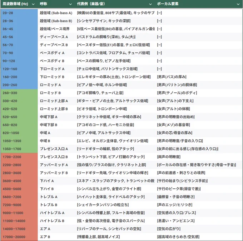
Task: Open the 周波数帯域 (Hz) column dropdown arrow
Action: click(x=33, y=4)
